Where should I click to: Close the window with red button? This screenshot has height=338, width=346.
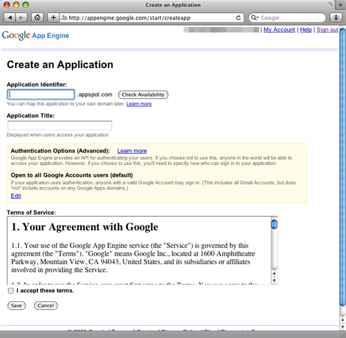pos(7,5)
